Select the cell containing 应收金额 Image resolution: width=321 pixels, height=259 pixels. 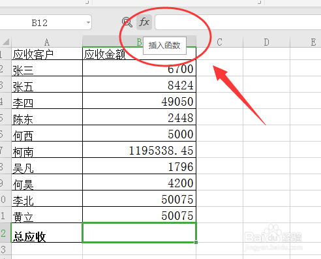[x=139, y=53]
